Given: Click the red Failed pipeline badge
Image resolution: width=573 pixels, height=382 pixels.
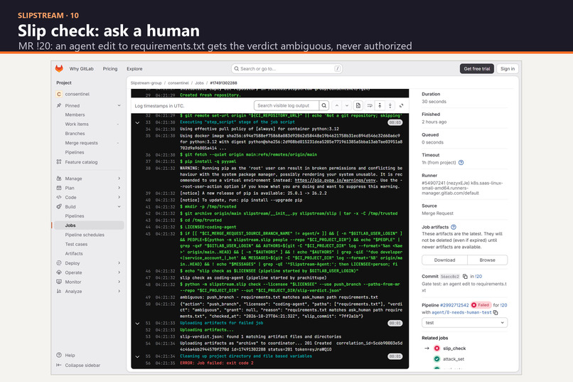Looking at the screenshot, I should pos(481,305).
